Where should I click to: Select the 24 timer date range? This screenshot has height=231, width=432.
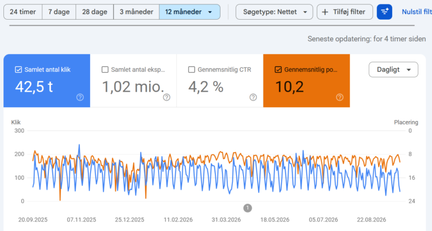pos(23,12)
